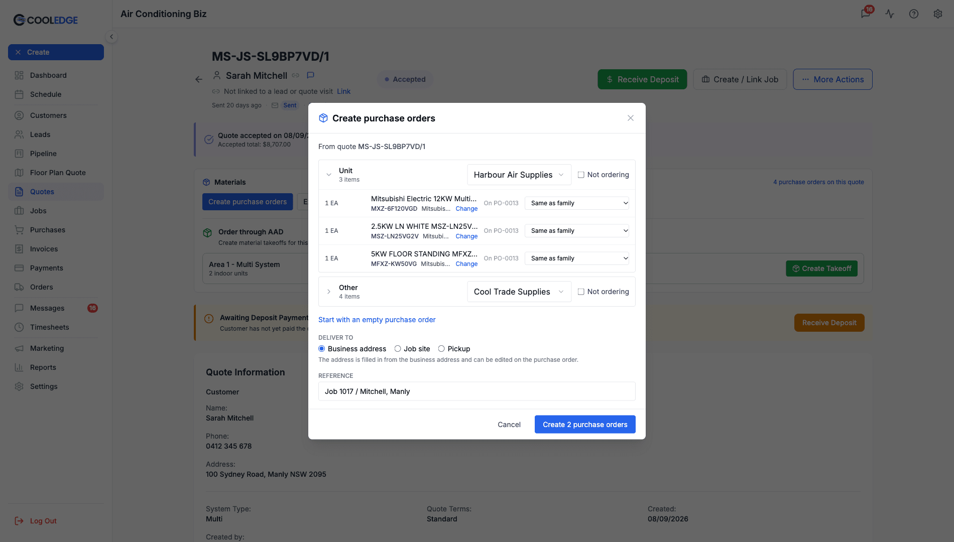Check Not ordering for Other family
Image resolution: width=954 pixels, height=542 pixels.
coord(581,292)
